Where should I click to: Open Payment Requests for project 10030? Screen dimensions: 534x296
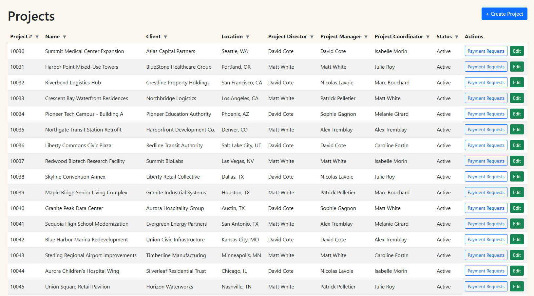pos(486,51)
